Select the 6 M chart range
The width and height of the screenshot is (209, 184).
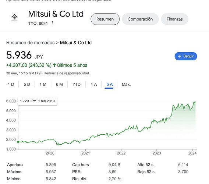[59, 84]
